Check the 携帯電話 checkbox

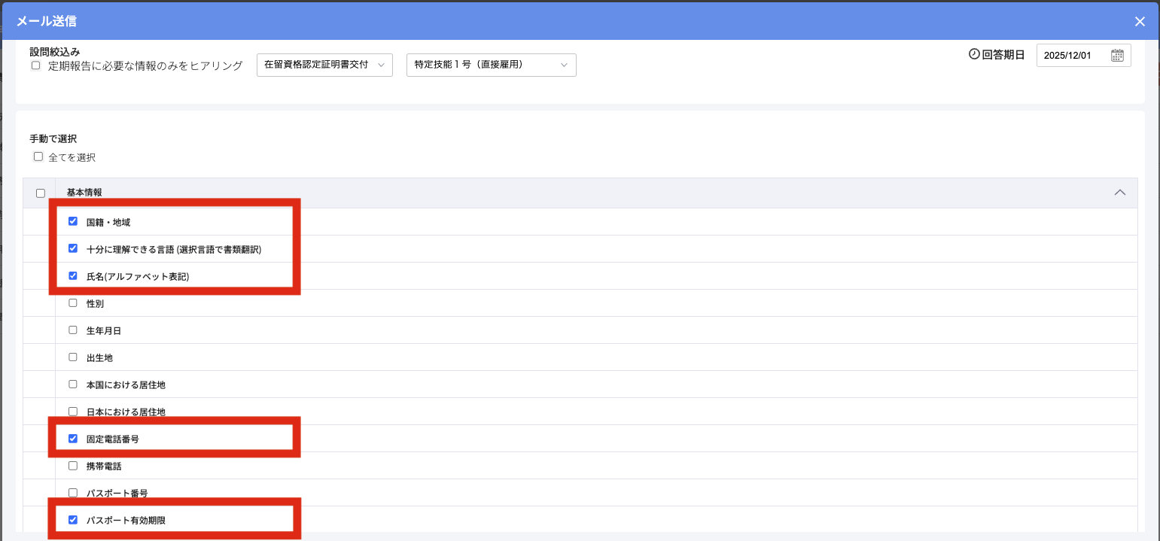[x=73, y=465]
